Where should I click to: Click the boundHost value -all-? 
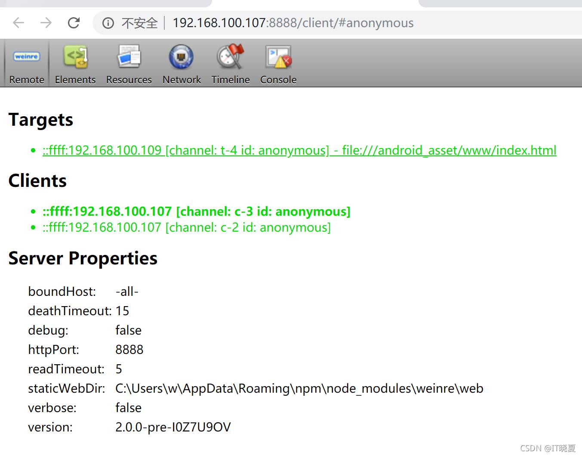coord(127,292)
